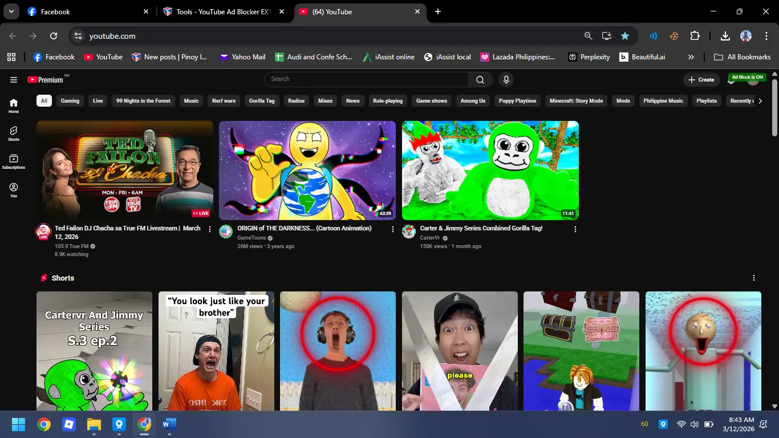Image resolution: width=779 pixels, height=438 pixels.
Task: Select the 99 Nights in the Forest chip
Action: pyautogui.click(x=143, y=101)
